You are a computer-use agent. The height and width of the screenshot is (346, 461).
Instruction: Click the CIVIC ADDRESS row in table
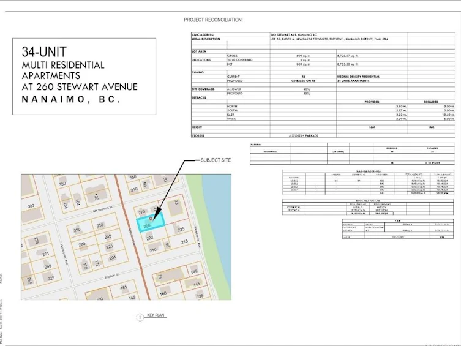pyautogui.click(x=323, y=35)
